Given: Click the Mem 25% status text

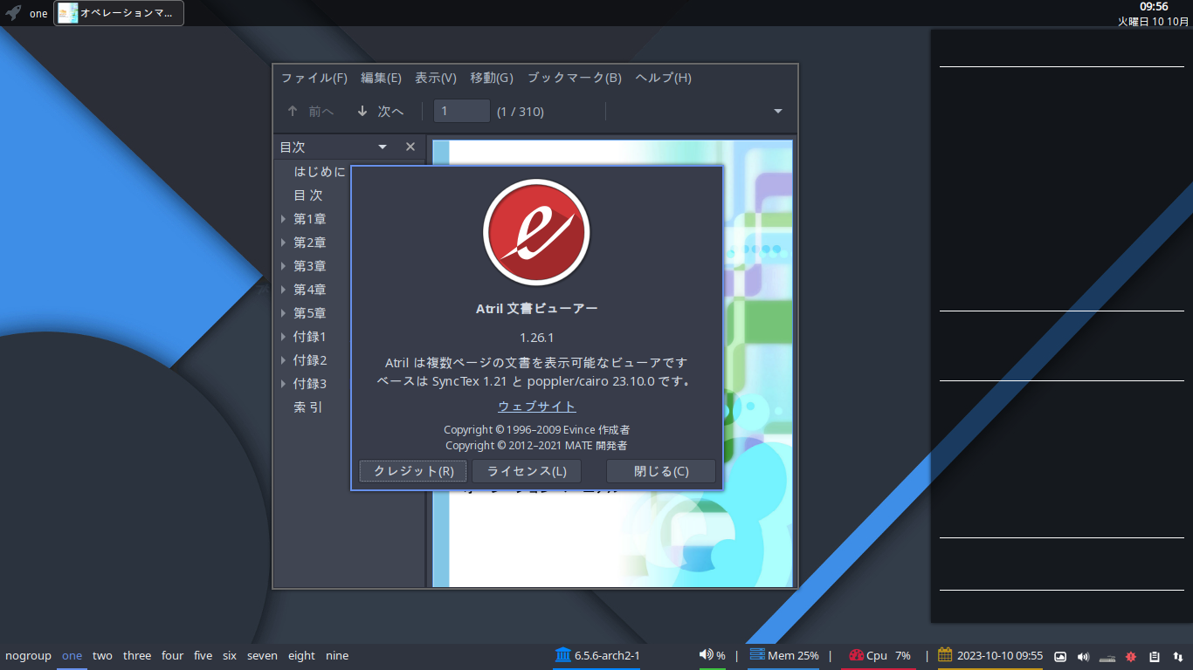Looking at the screenshot, I should 793,656.
